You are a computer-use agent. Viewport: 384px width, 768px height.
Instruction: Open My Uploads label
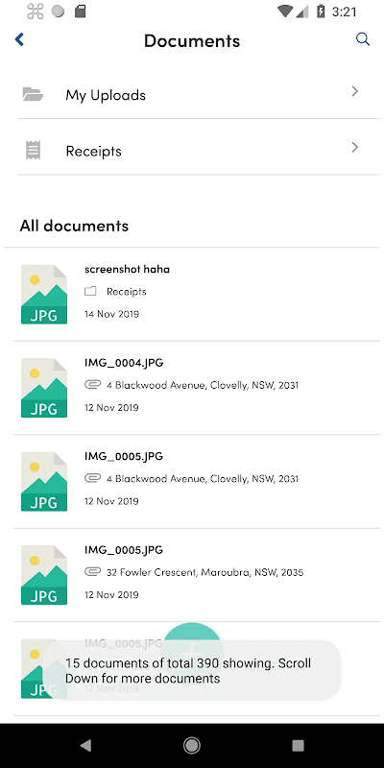click(106, 95)
